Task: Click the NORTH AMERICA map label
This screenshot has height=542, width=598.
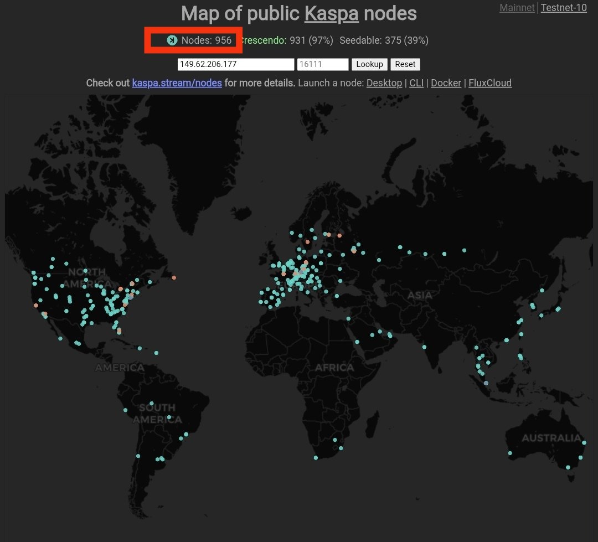Action: pos(87,278)
